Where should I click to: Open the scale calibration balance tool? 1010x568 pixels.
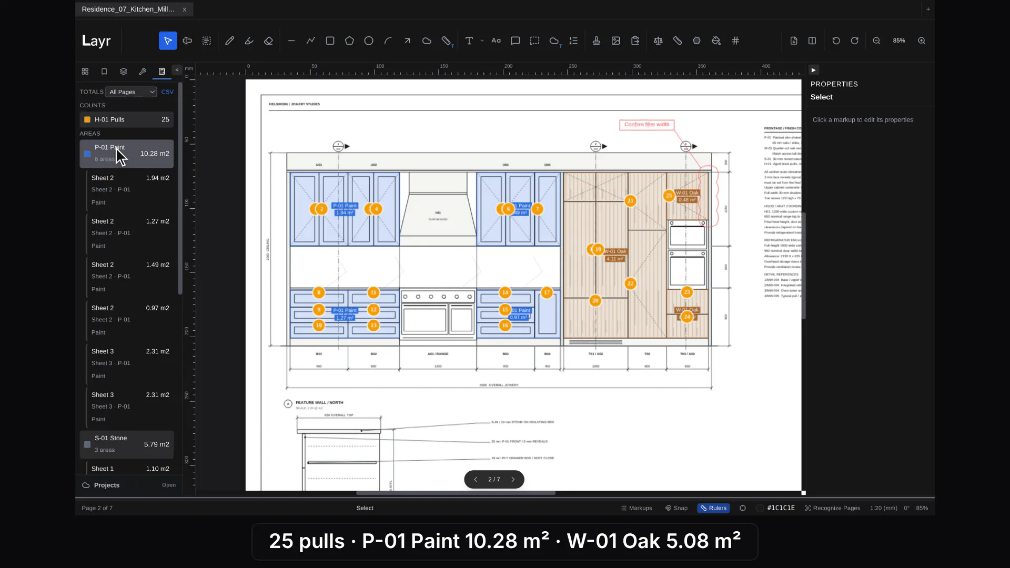[658, 40]
